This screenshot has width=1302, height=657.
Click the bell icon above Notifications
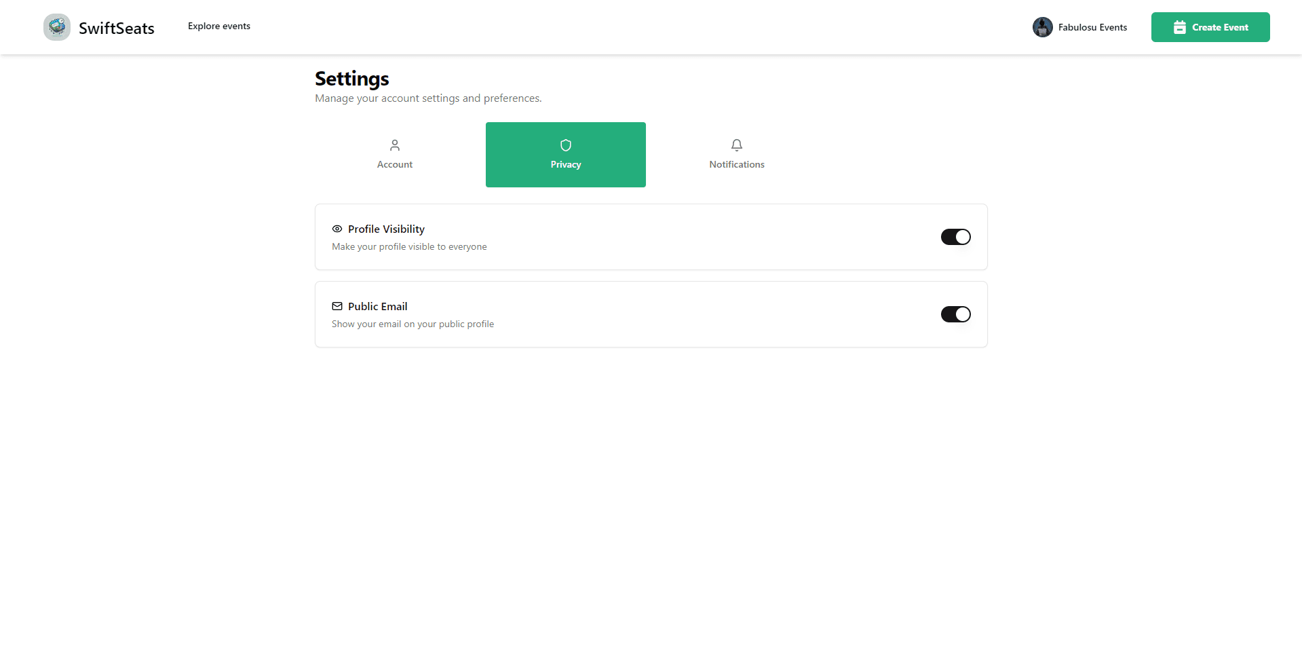tap(736, 145)
